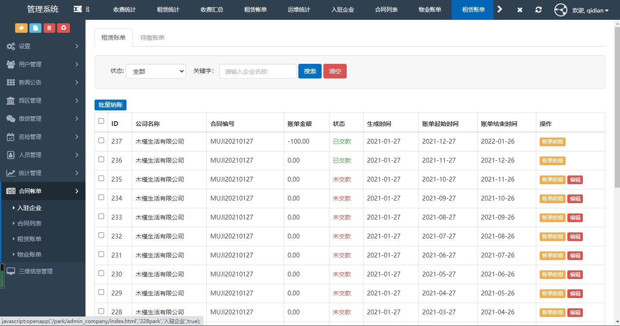Open the 收费统计 top tab
This screenshot has width=620, height=326.
point(124,9)
